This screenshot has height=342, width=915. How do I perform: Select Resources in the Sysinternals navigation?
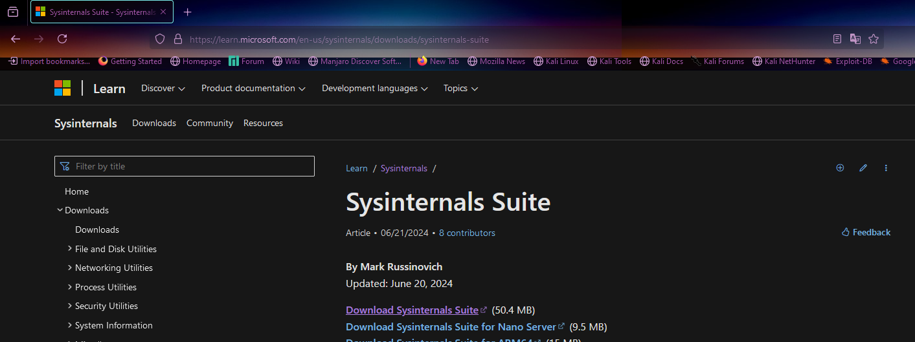[263, 123]
